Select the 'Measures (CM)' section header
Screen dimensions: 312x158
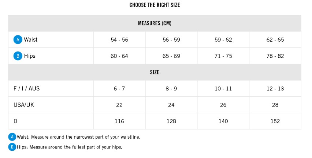155,23
